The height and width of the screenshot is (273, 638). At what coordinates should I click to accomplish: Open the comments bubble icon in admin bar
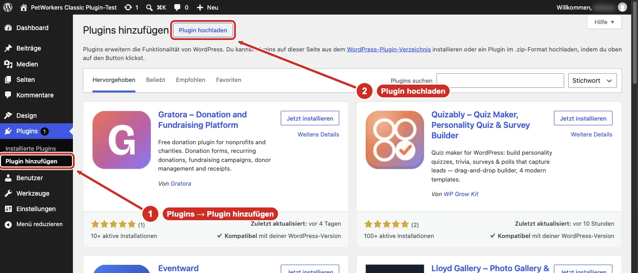coord(177,8)
